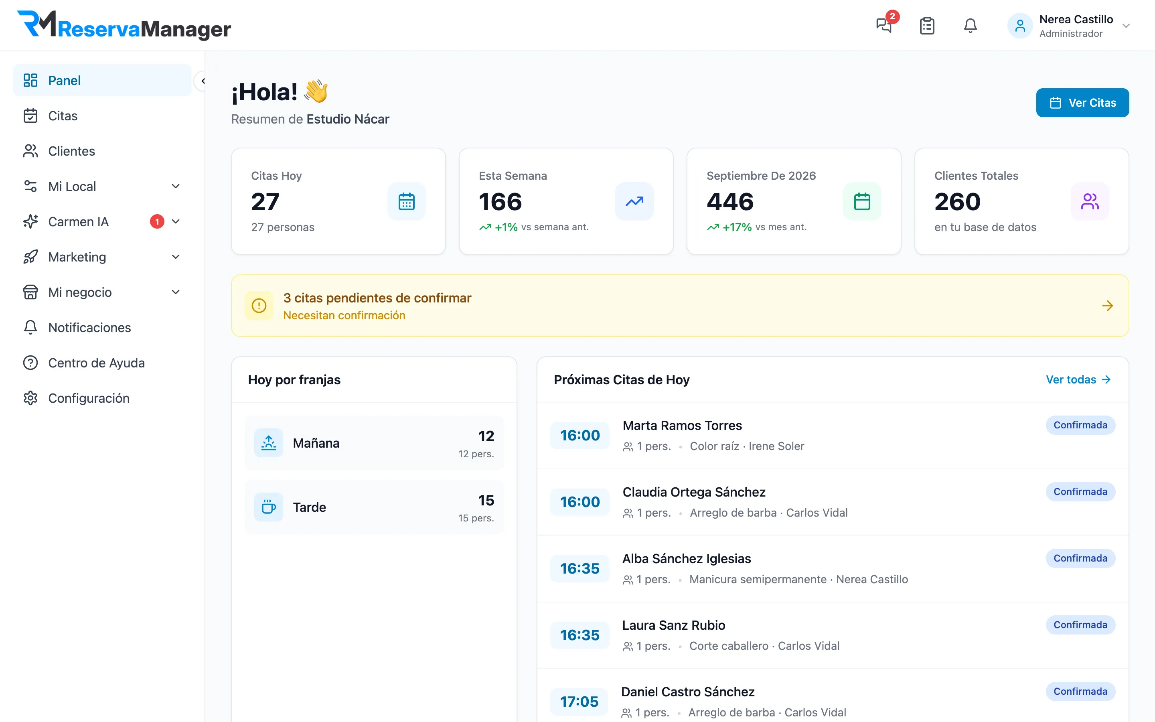Click the coffee cup icon beside Tarde
1155x722 pixels.
pyautogui.click(x=269, y=507)
